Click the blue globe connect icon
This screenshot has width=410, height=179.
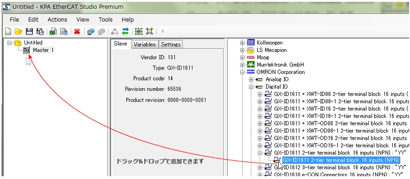coord(91,32)
